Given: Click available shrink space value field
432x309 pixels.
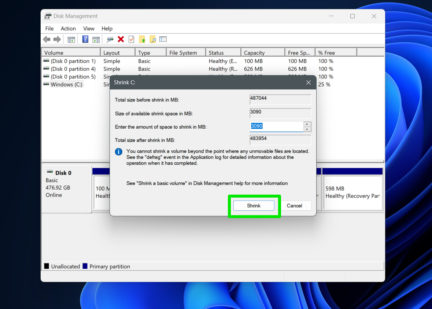Looking at the screenshot, I should coord(280,113).
